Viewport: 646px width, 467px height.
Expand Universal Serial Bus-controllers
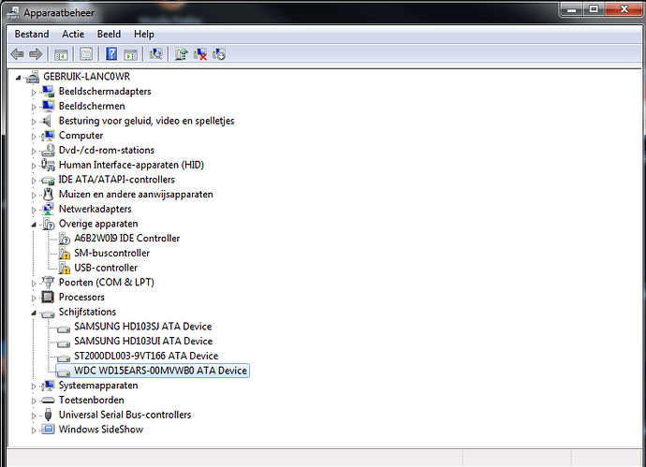pos(34,416)
